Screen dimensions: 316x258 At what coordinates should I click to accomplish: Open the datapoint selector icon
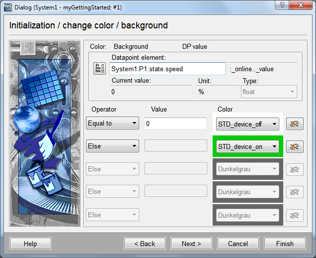(x=99, y=69)
